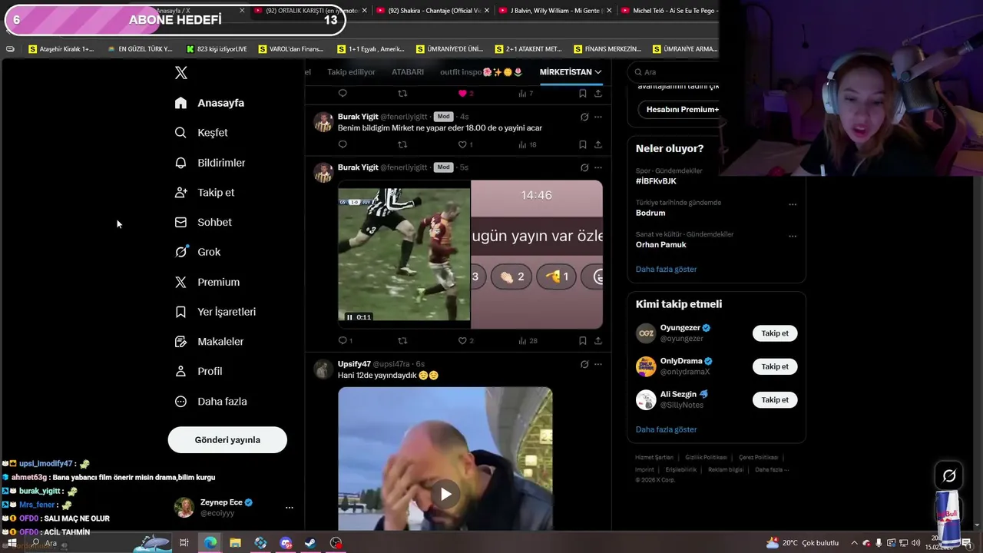Click Hesabını Premium+ button
The image size is (983, 553).
682,110
